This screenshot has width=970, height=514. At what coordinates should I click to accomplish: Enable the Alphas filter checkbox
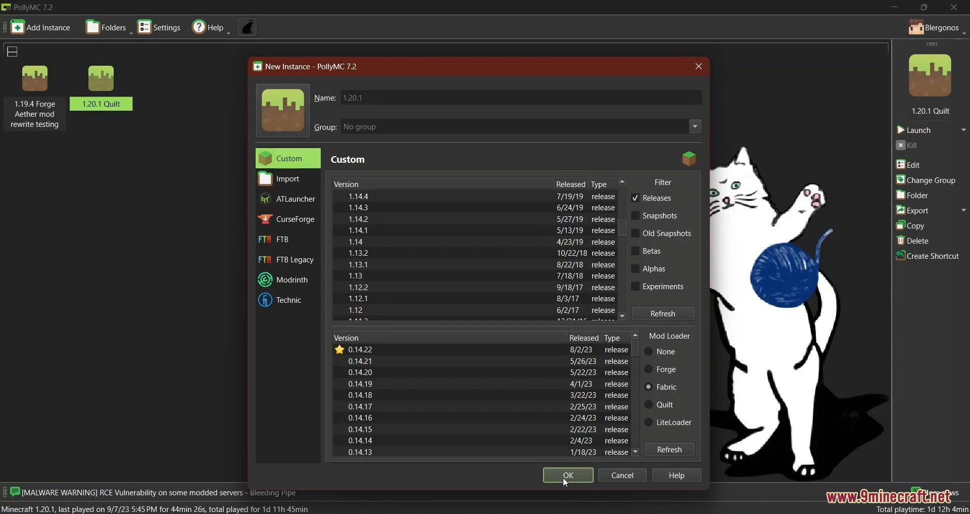[636, 269]
